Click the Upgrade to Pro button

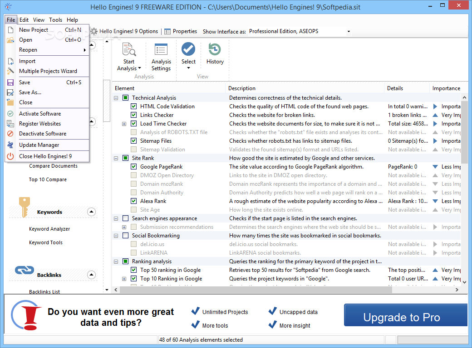[405, 315]
